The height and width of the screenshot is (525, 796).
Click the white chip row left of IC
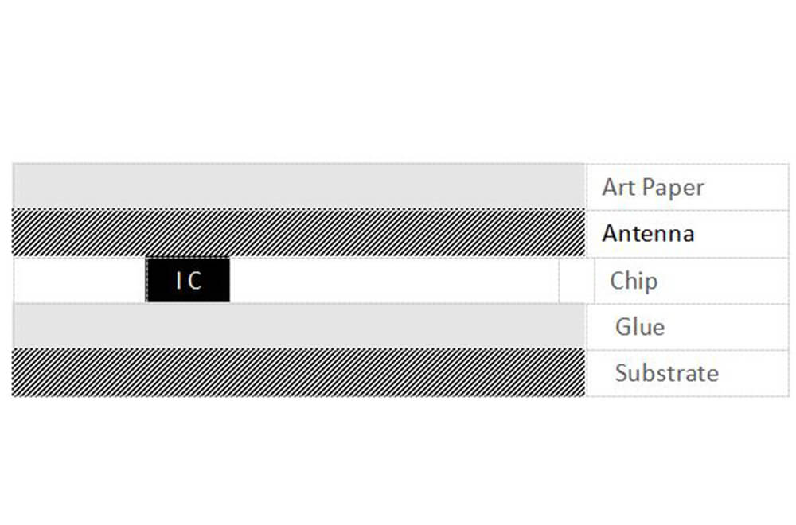pyautogui.click(x=80, y=280)
